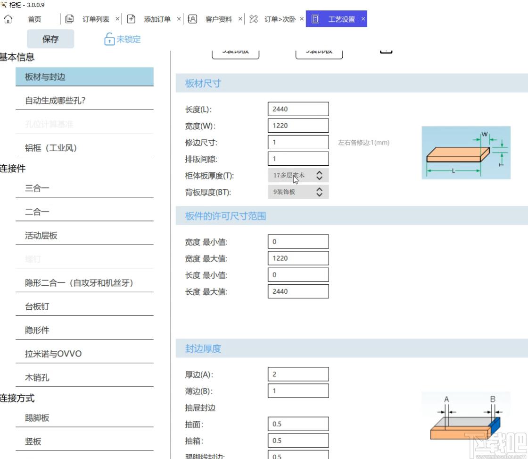Click the 宽度 最小值 field
528x459 pixels.
tap(298, 241)
